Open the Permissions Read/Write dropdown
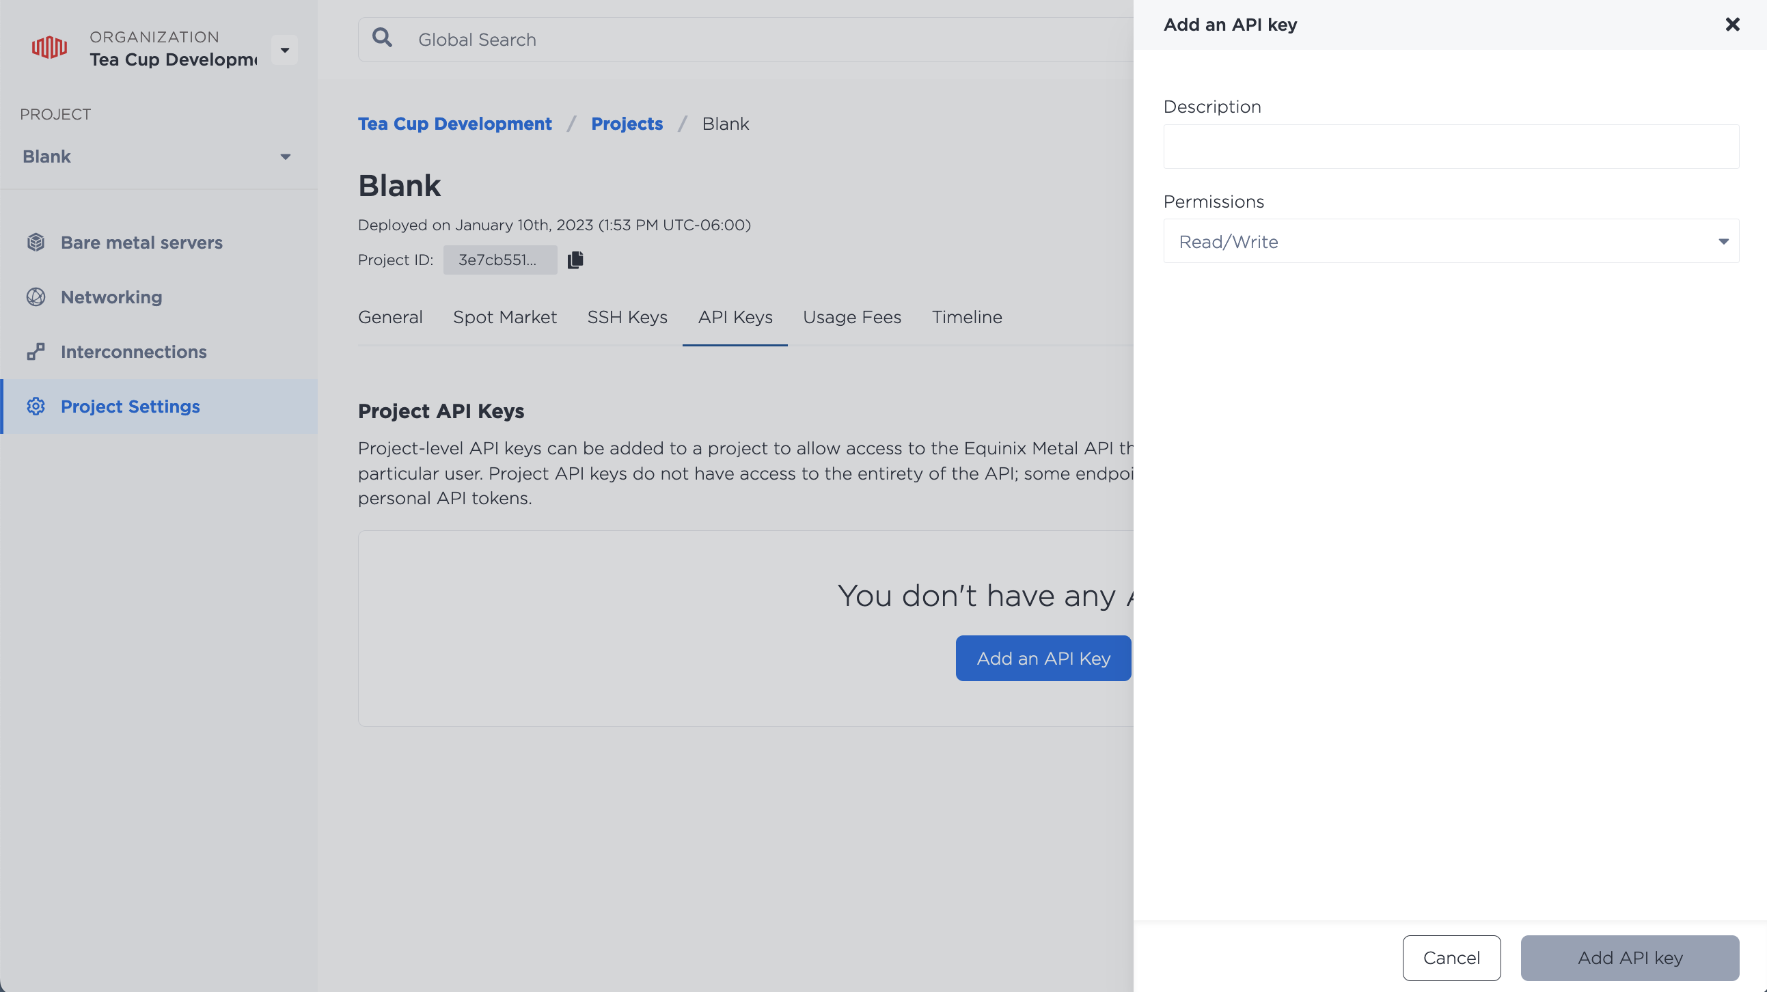 1451,241
